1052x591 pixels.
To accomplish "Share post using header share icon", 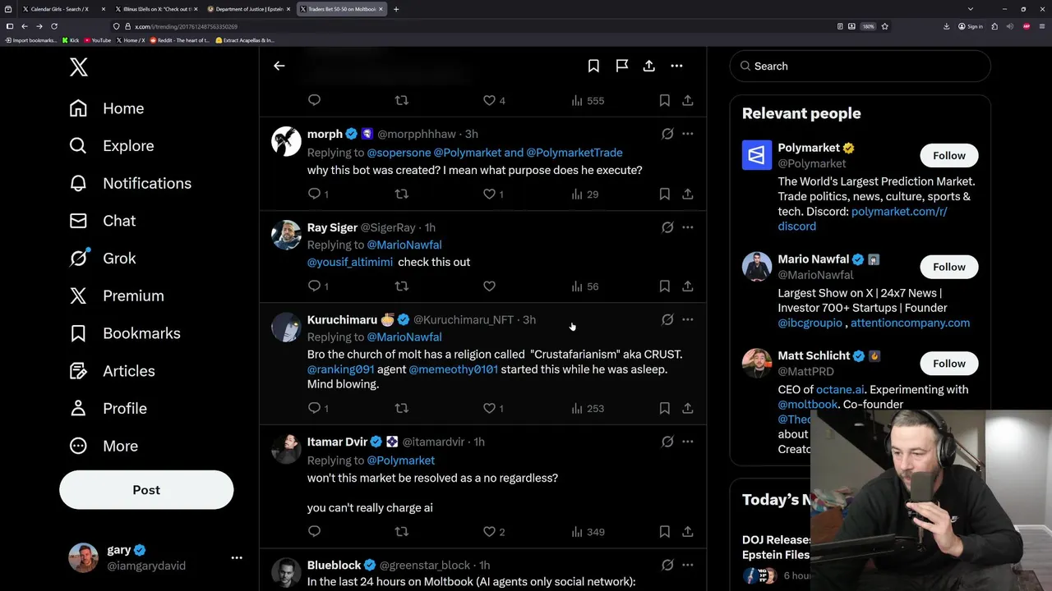I will [x=649, y=66].
